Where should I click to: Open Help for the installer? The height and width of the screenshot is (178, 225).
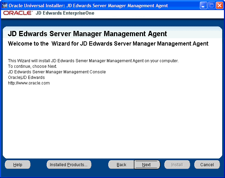coord(18,165)
